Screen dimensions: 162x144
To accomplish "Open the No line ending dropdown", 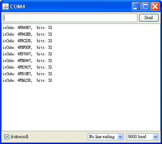I will point(106,137).
